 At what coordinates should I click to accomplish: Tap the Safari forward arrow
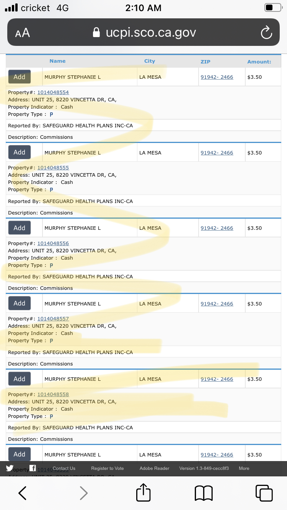point(83,493)
